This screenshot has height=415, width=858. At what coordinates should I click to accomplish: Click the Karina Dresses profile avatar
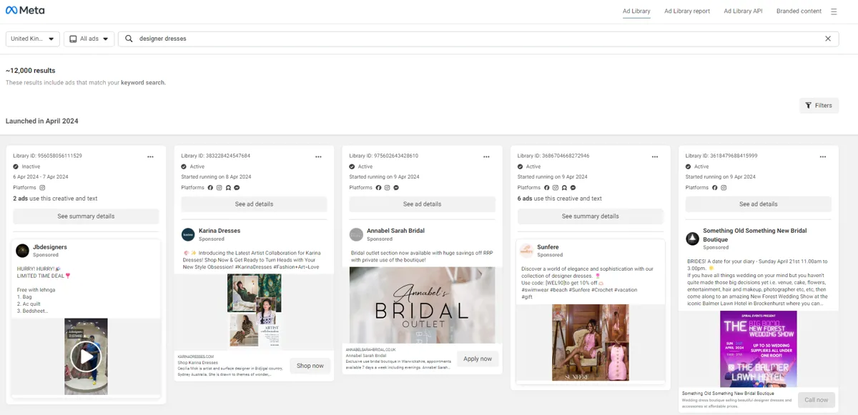click(188, 234)
